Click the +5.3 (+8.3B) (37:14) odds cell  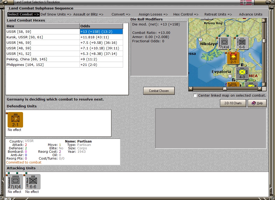pos(101,54)
